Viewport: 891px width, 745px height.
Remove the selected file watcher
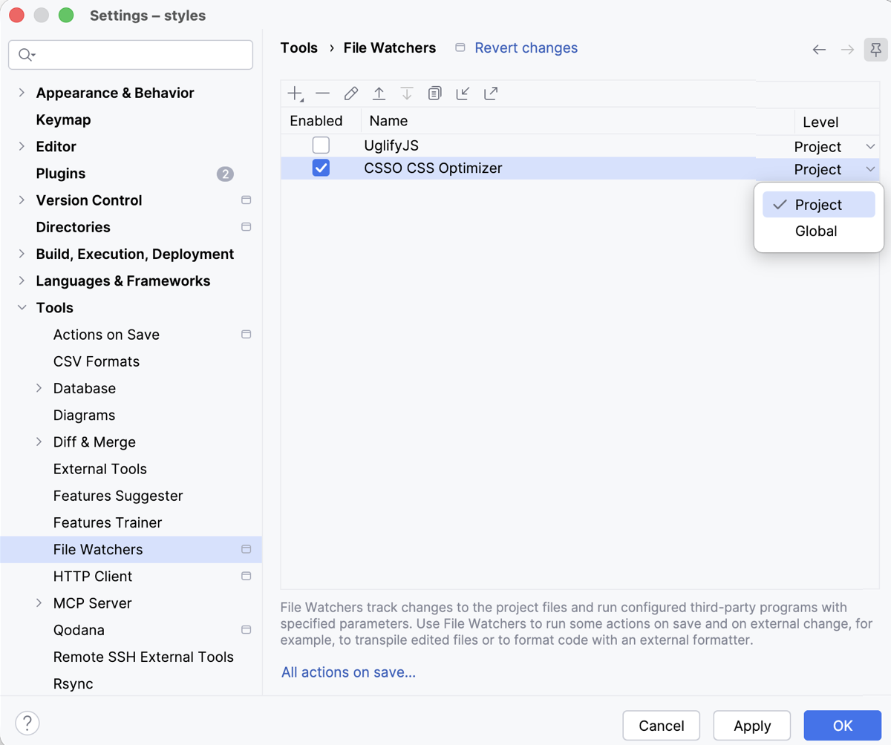322,93
